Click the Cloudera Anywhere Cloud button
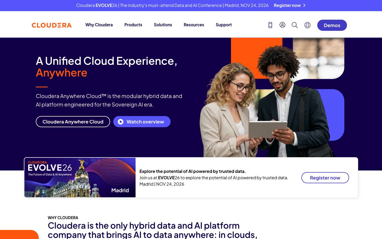382x239 pixels. pos(73,122)
